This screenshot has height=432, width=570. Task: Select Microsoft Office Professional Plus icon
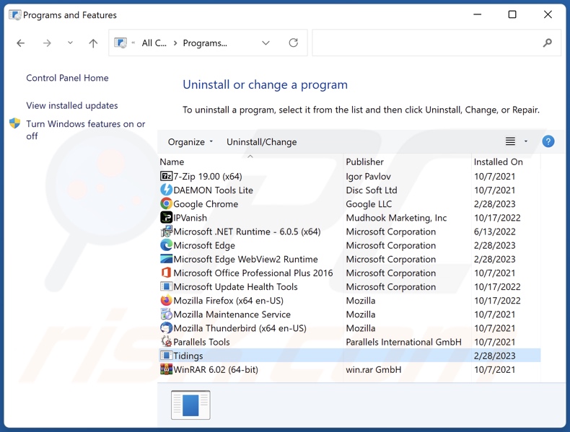click(x=166, y=273)
